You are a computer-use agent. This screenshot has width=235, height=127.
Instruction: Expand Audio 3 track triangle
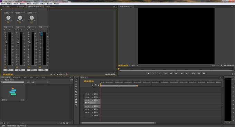tap(92, 112)
